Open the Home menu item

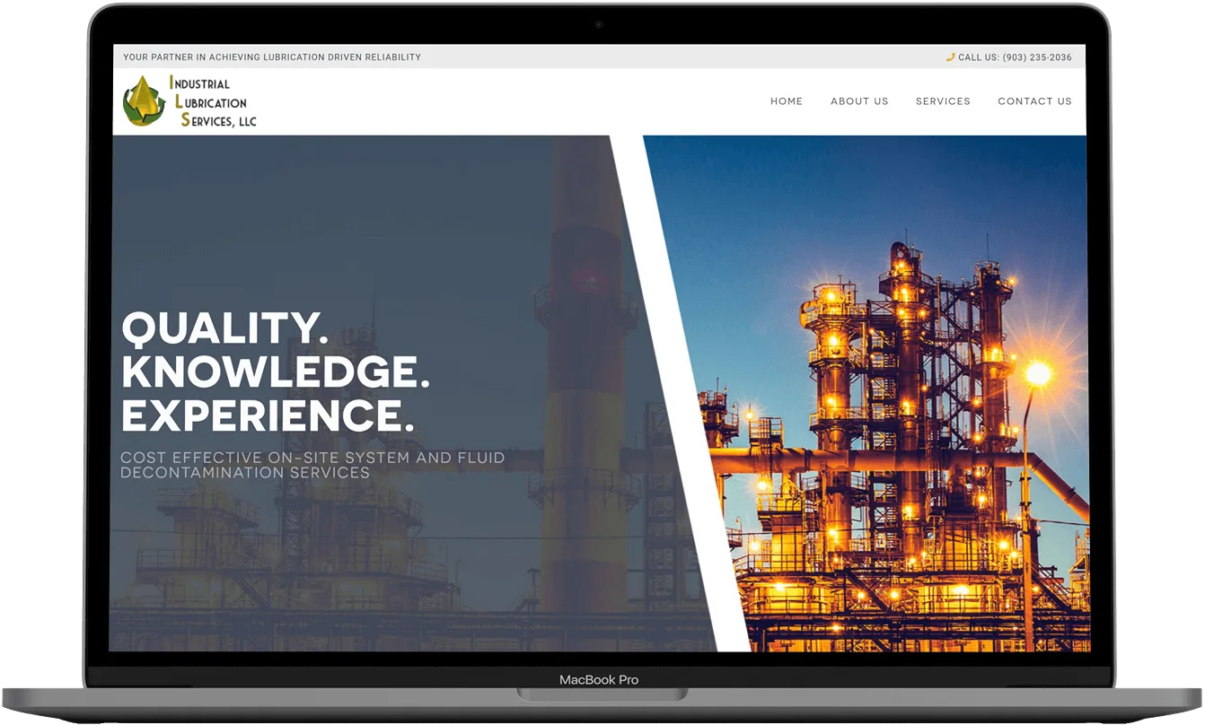[x=787, y=101]
